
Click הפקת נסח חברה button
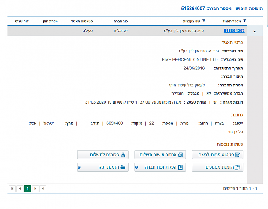pos(160,167)
